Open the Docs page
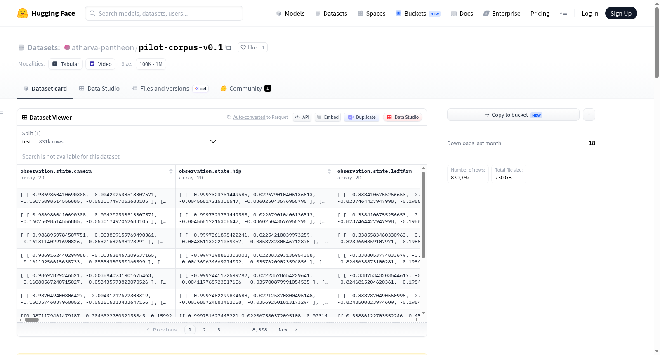Viewport: 660px width, 355px height. (462, 13)
